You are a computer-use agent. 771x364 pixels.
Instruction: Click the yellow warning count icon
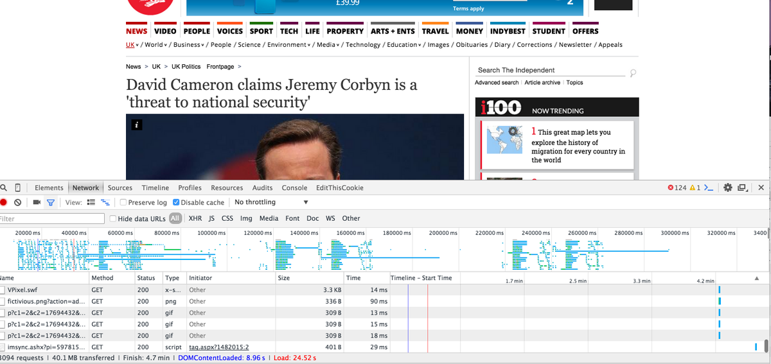[692, 188]
